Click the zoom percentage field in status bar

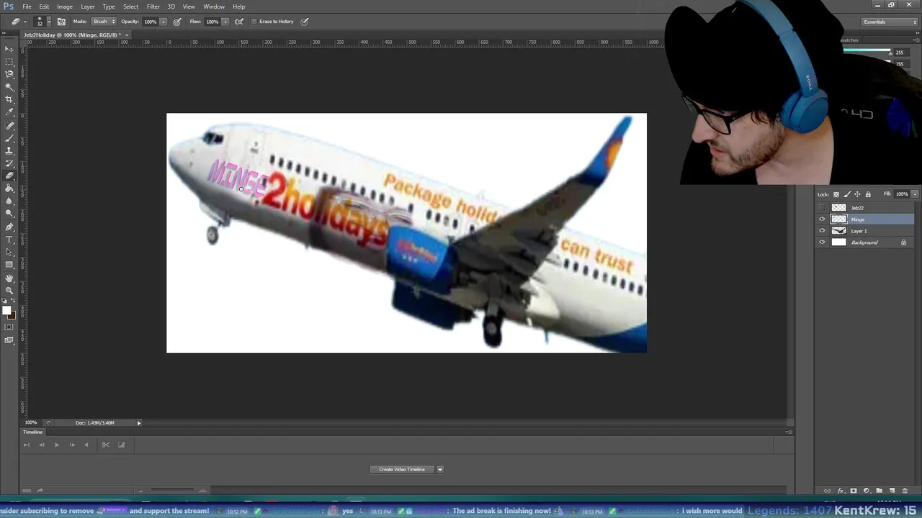(31, 423)
